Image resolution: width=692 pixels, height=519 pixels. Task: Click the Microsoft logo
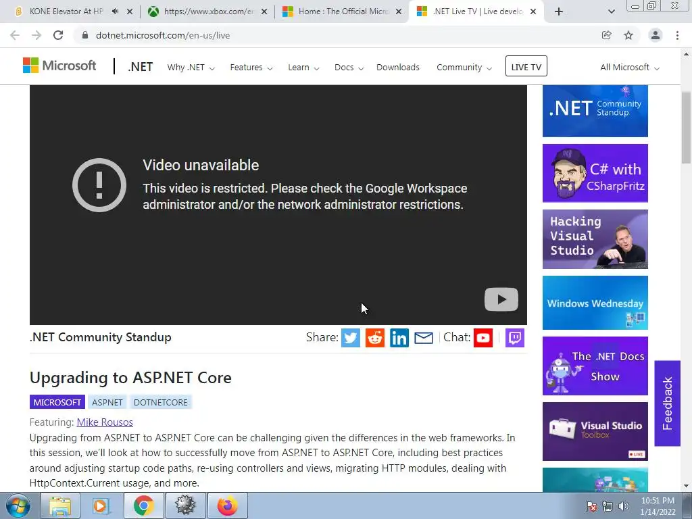(59, 66)
